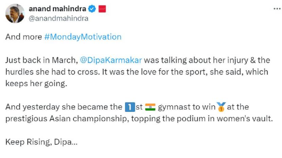The width and height of the screenshot is (282, 158).
Task: Click "And yesterday she became the" text
Action: click(63, 107)
